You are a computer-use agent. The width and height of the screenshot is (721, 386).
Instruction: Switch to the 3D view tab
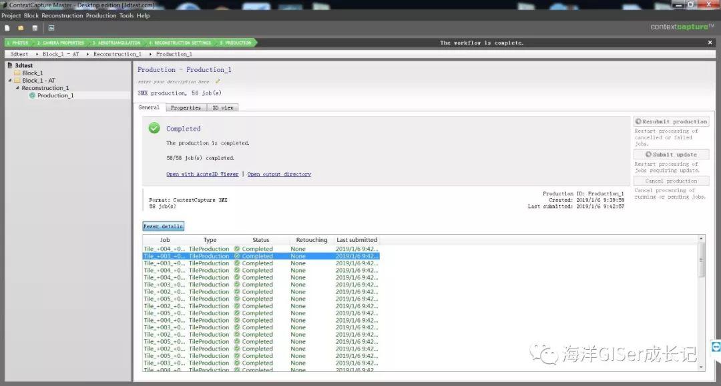222,108
